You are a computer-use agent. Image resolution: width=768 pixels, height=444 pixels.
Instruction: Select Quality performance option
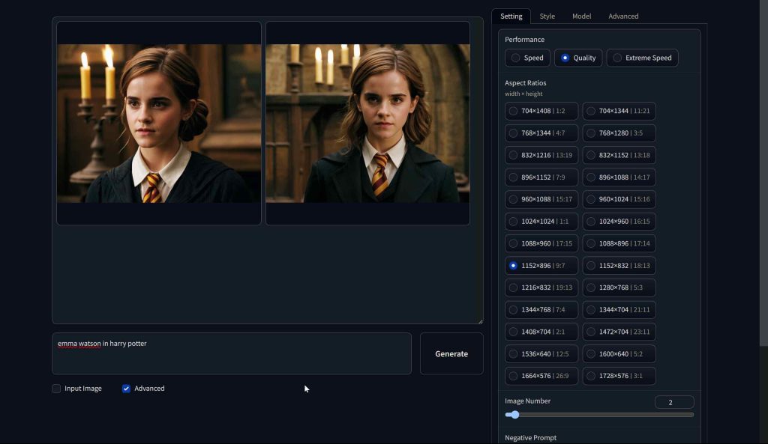[x=578, y=58]
